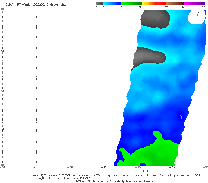This screenshot has width=208, height=183.
Task: Click the latitude label 25
Action: tap(2, 129)
